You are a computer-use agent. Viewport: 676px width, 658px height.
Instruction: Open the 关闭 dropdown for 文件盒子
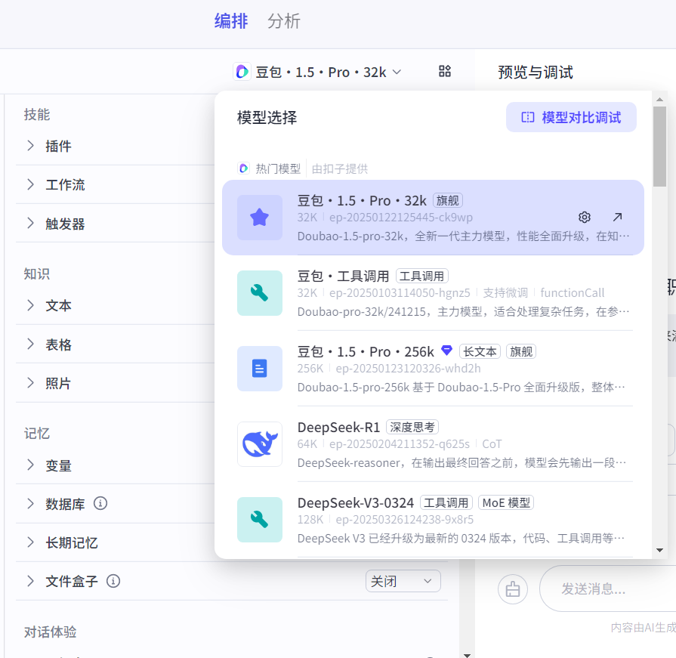pyautogui.click(x=403, y=581)
